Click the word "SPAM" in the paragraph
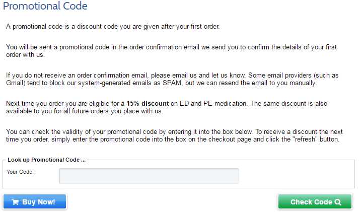Image resolution: width=362 pixels, height=212 pixels. tap(172, 83)
